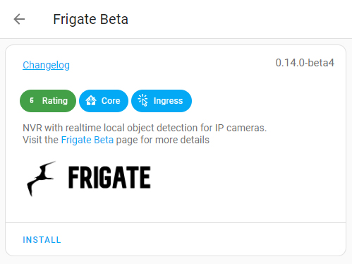Click the NVR realtime object detection description text
352x264 pixels.
coord(145,128)
